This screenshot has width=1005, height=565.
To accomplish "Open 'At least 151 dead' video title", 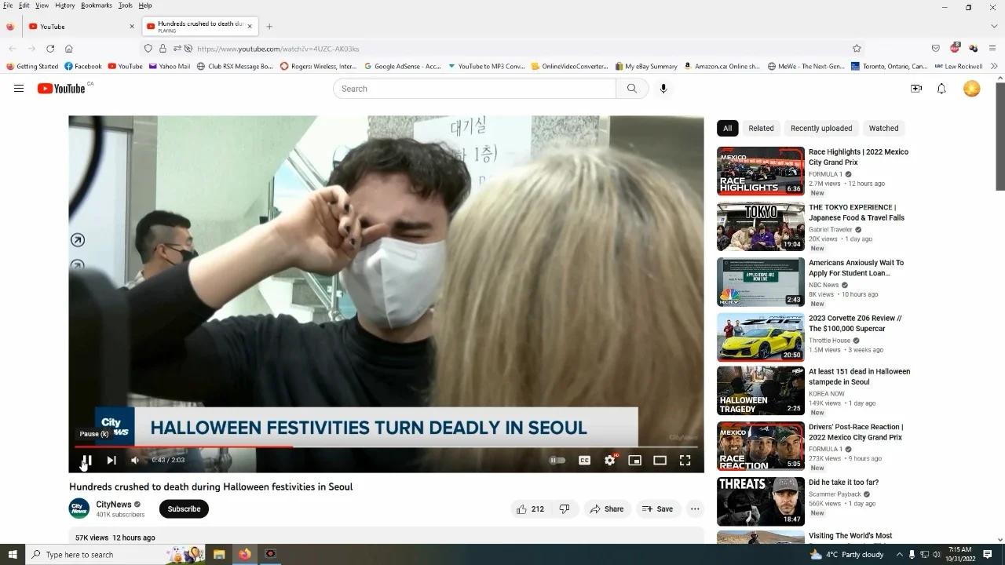I will point(860,377).
